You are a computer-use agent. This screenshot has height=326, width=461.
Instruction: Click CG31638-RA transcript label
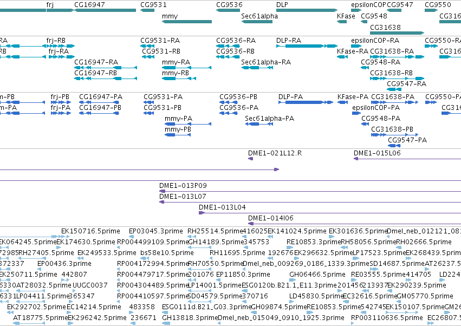(392, 51)
